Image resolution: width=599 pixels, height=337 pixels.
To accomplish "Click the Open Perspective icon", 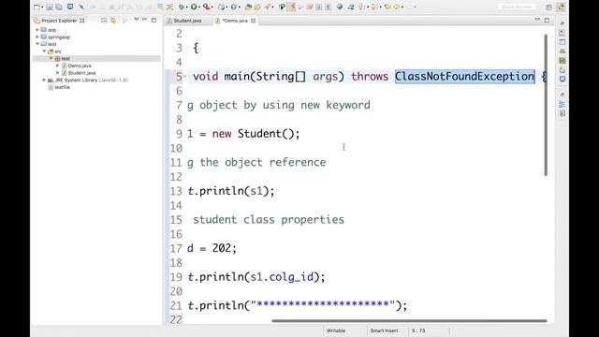I will [549, 7].
